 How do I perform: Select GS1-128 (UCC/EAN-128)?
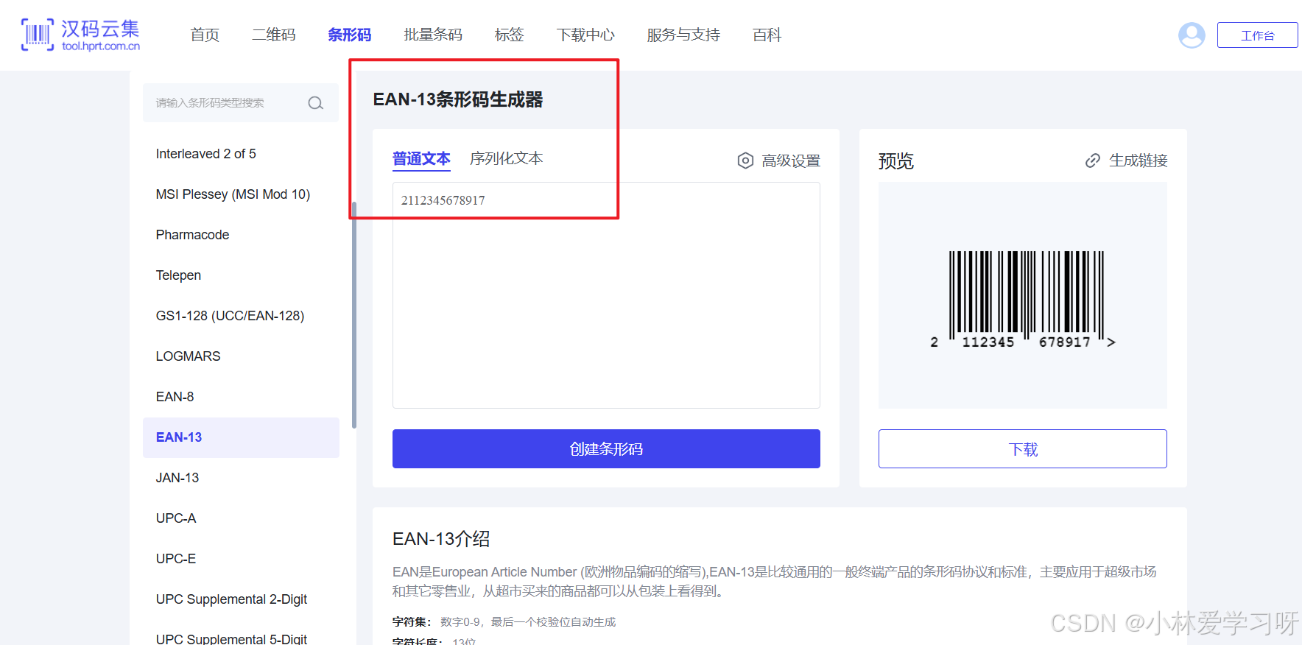(241, 316)
